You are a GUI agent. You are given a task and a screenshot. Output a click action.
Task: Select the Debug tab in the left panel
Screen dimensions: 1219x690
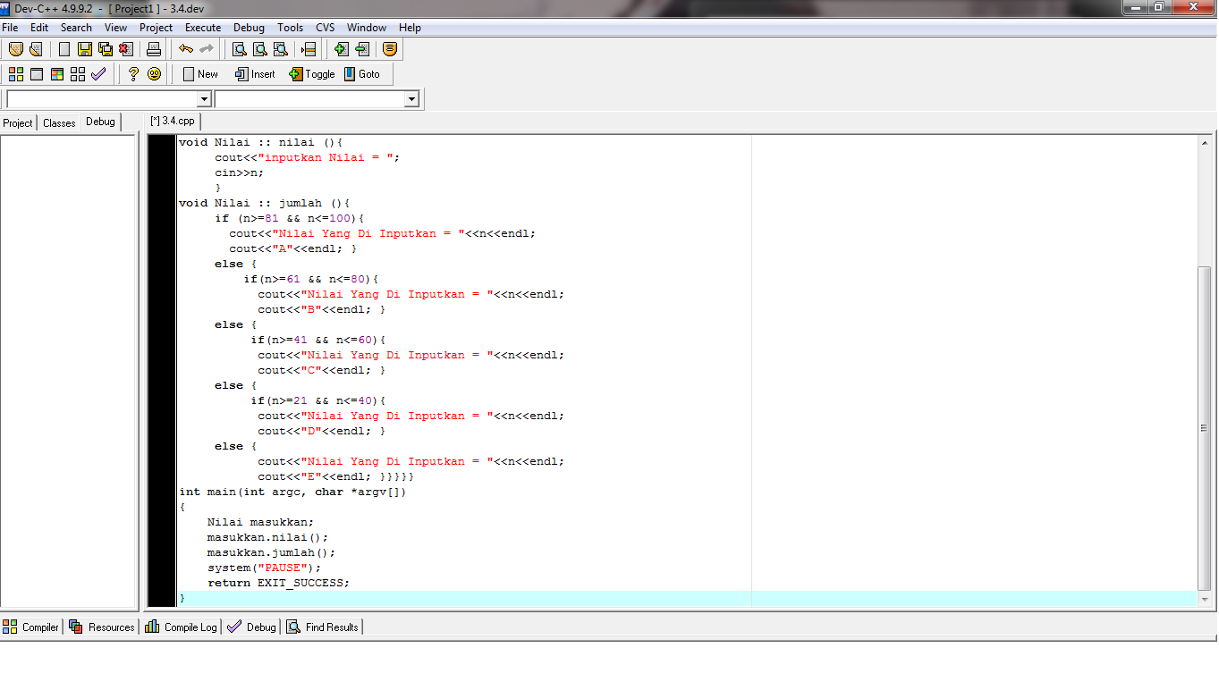100,122
